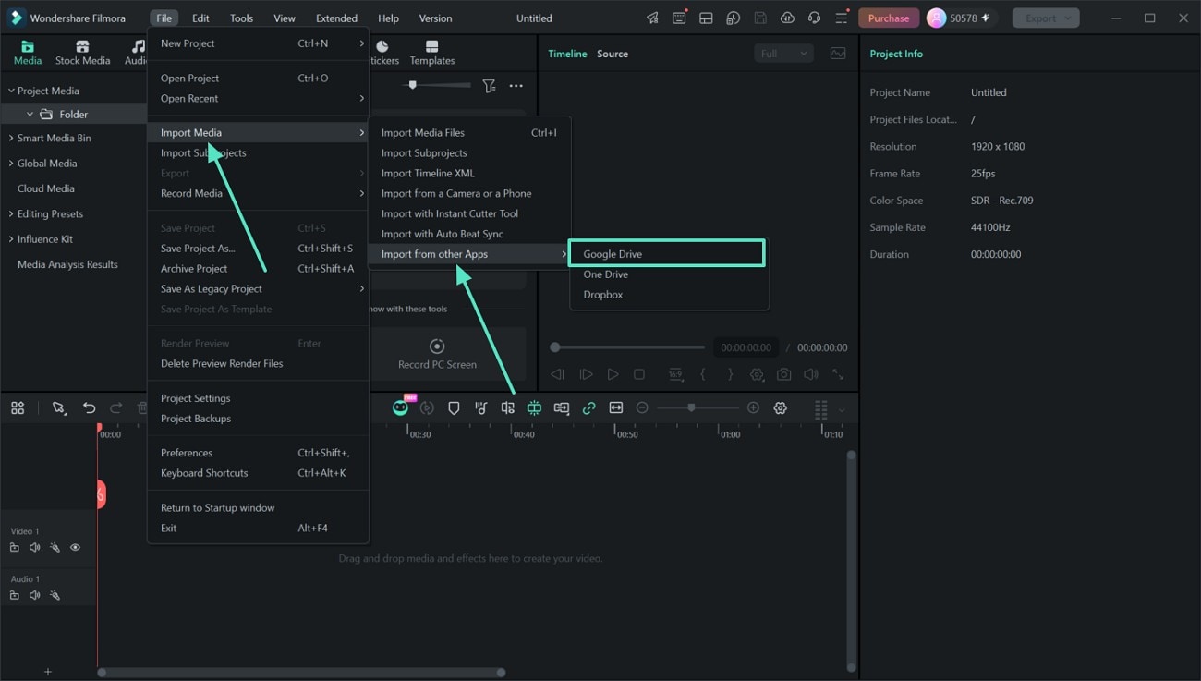Toggle the green auto ripple icon
The width and height of the screenshot is (1201, 681).
coord(534,408)
